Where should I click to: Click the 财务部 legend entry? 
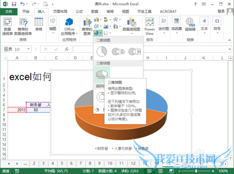tap(102, 148)
